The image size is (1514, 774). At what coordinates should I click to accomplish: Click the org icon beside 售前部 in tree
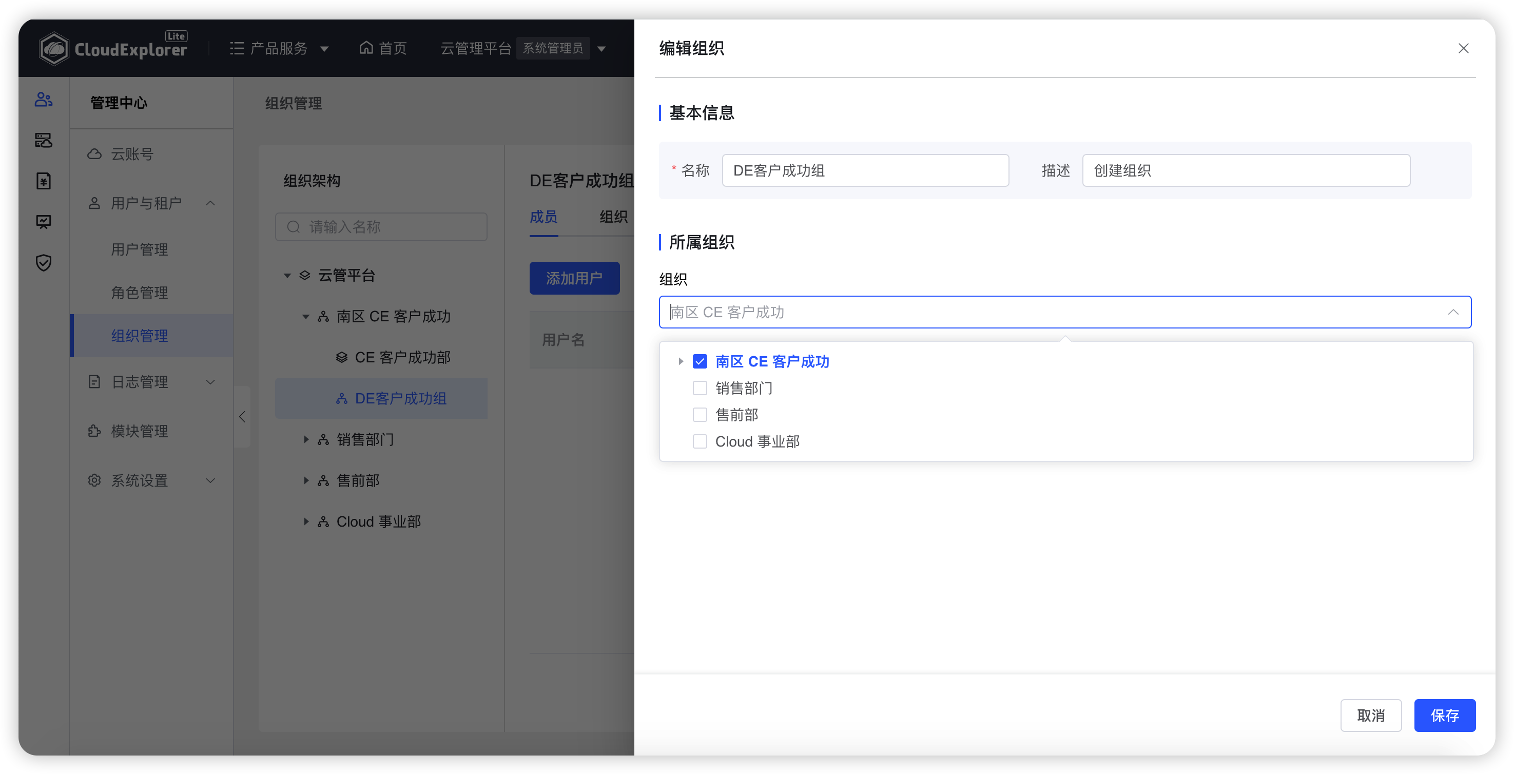point(323,481)
